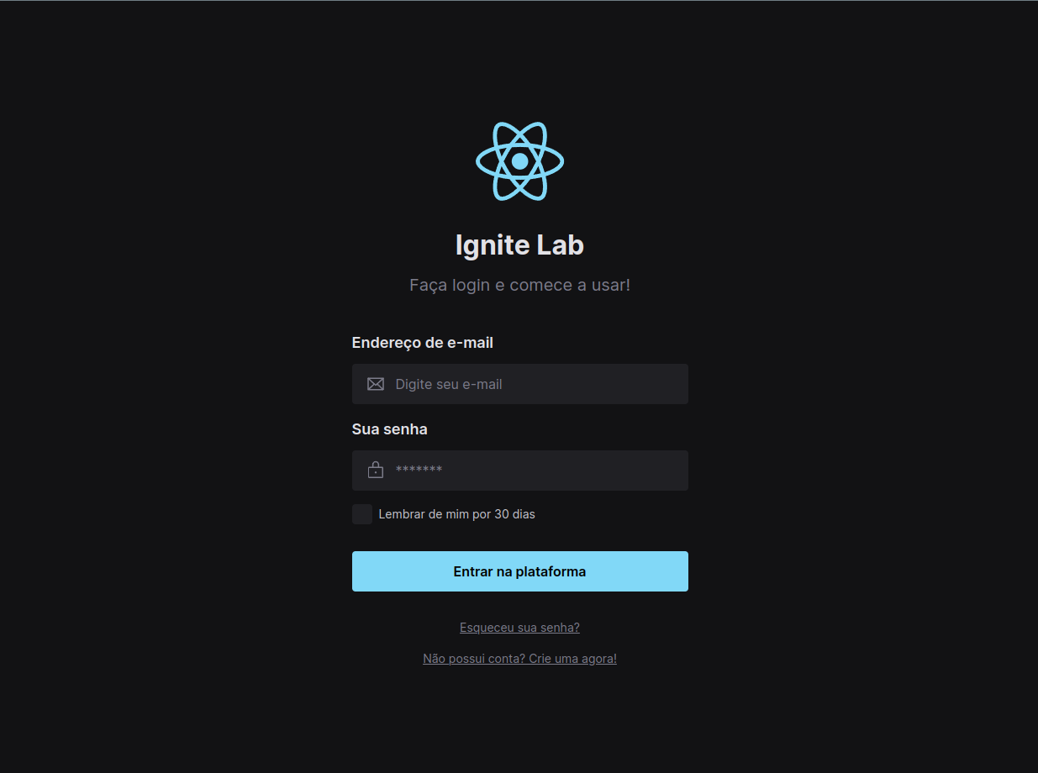1038x773 pixels.
Task: Check 'Lembrar de mim por 30 dias' checkbox
Action: (x=362, y=514)
